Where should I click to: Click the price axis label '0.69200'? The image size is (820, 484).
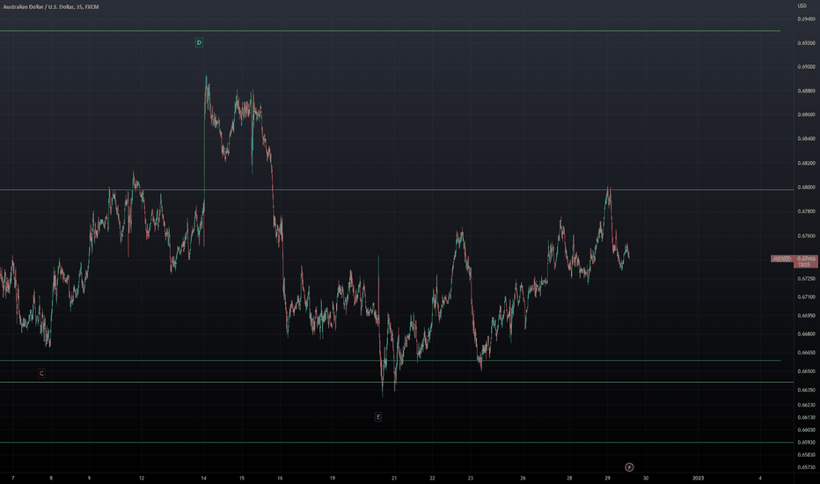coord(806,43)
